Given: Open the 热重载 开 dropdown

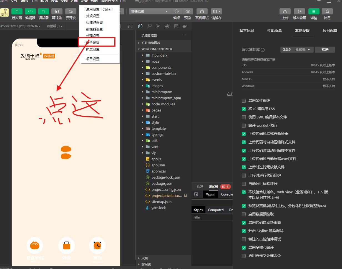Looking at the screenshot, I should click(x=55, y=26).
